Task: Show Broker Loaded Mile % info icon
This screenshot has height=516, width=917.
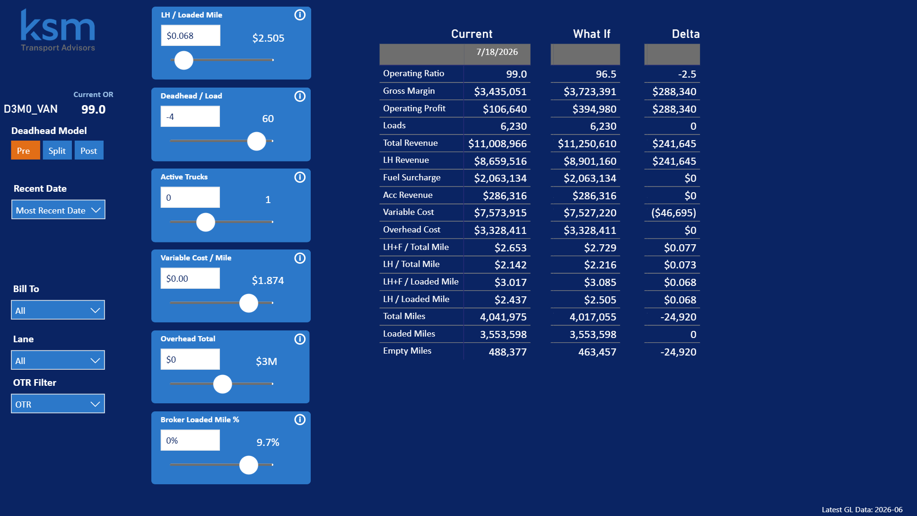Action: pyautogui.click(x=300, y=419)
